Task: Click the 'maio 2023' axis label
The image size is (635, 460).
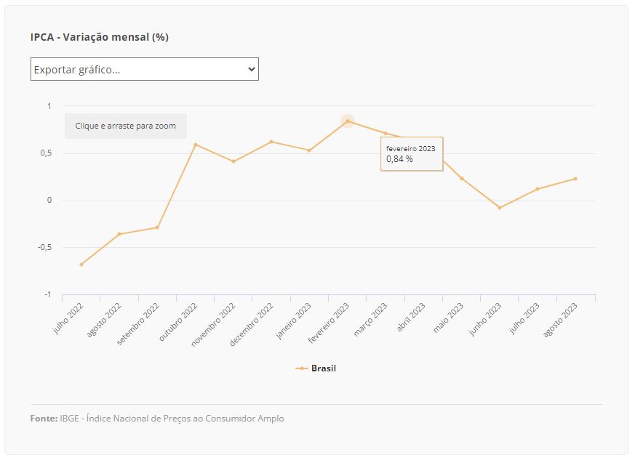Action: (448, 318)
